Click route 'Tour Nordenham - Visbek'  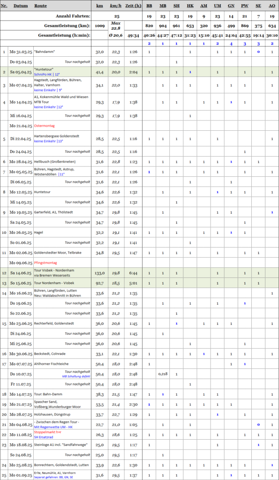pos(54,283)
